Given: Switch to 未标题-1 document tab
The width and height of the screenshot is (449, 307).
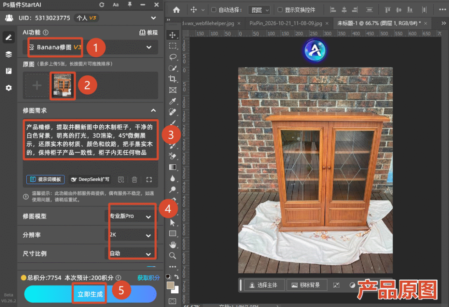Looking at the screenshot, I should point(379,23).
